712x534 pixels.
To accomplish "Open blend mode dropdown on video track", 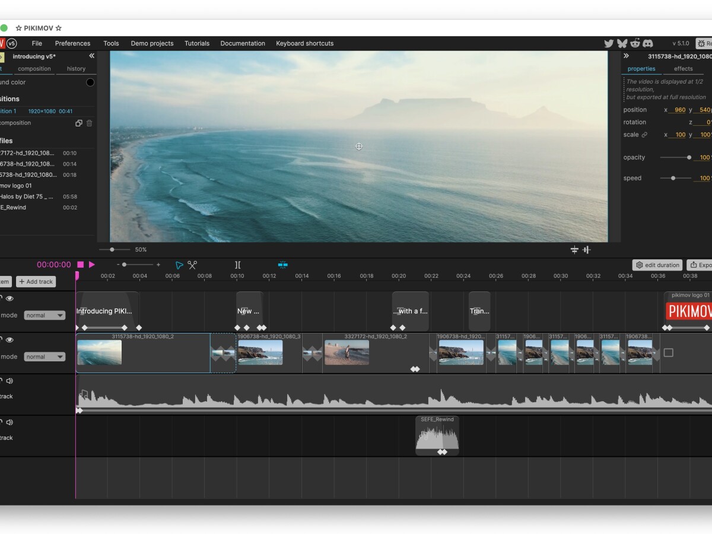I will (x=44, y=357).
